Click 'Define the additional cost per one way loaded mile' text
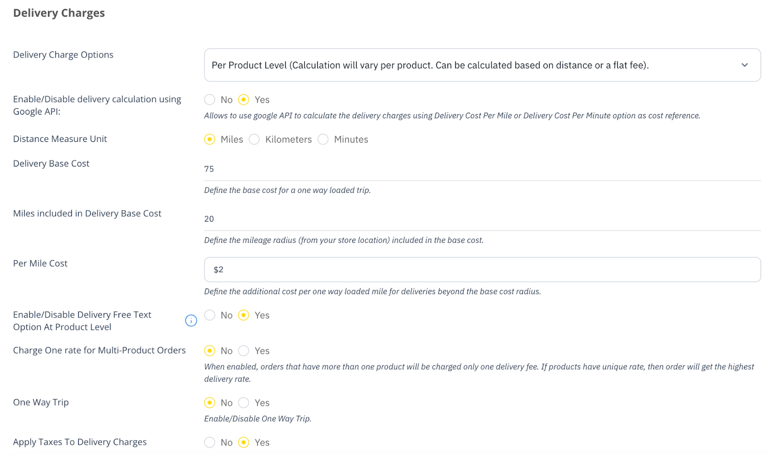 click(x=372, y=292)
